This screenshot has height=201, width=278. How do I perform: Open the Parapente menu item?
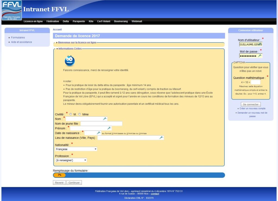tap(79, 21)
